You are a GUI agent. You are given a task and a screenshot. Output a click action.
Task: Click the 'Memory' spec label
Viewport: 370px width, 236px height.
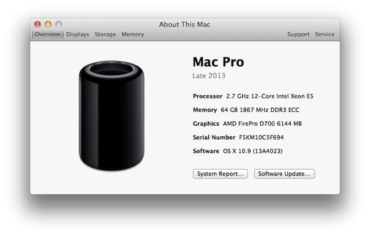click(205, 110)
